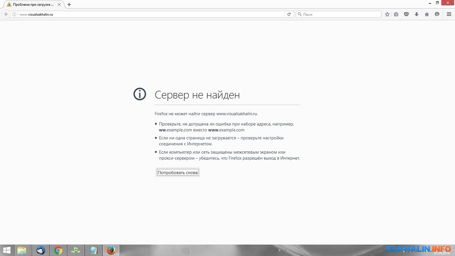
Task: Open Google Chrome from the taskbar
Action: (58, 250)
